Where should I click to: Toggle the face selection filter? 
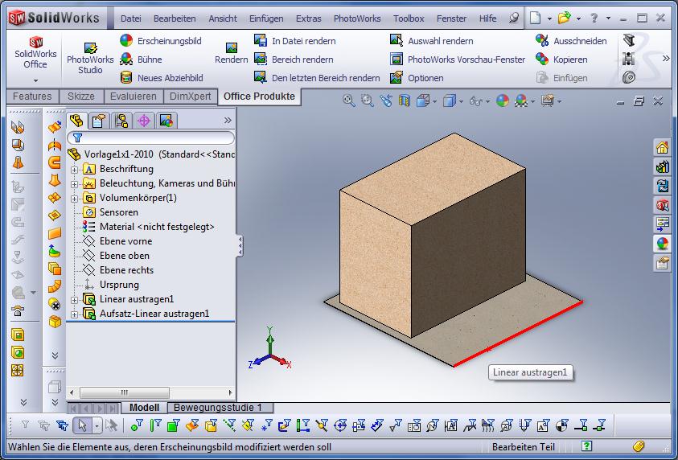coord(174,425)
